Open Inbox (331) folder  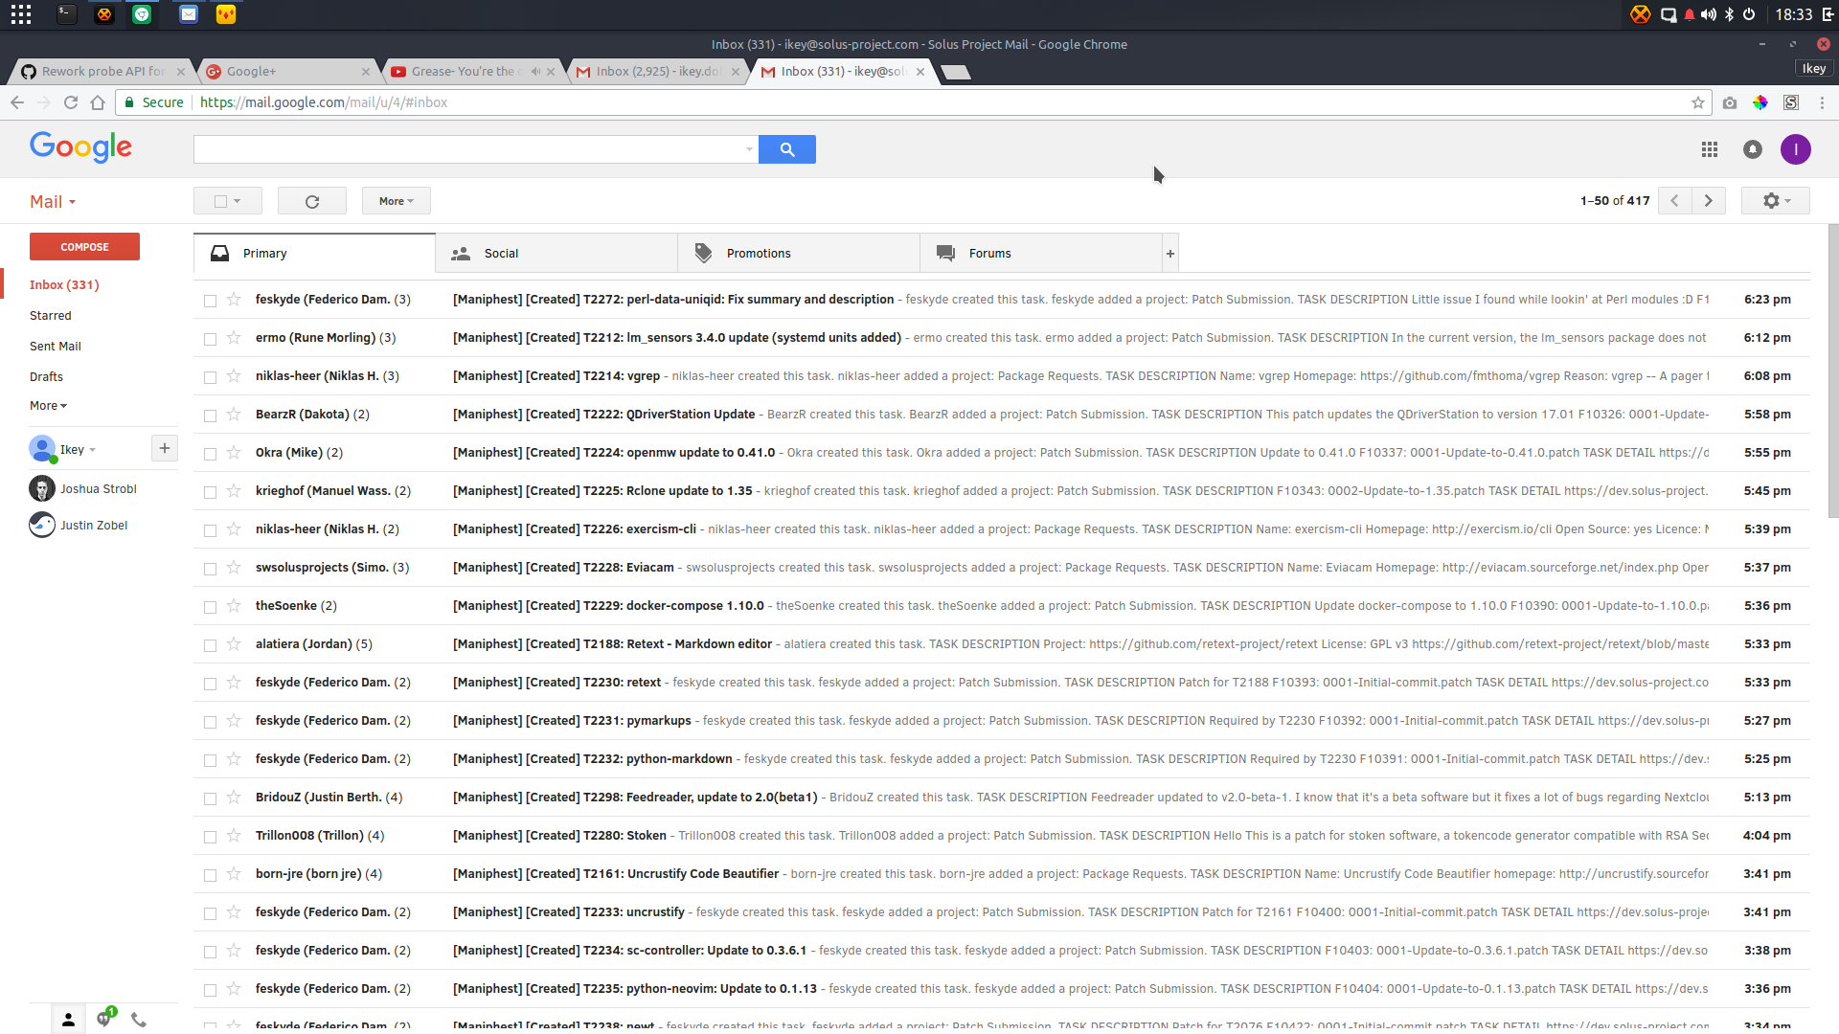(64, 285)
